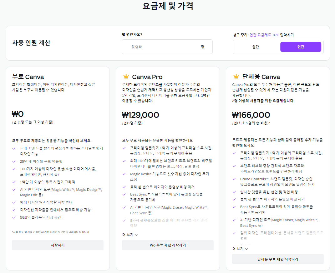The image size is (335, 273).
Task: Click the checkmark beside Magic Resize feature
Action: [124, 174]
